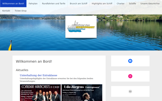Viewport: 162px width, 101px height.
Task: Click the Millstätter See Schifffahrt logo
Action: [x=81, y=27]
